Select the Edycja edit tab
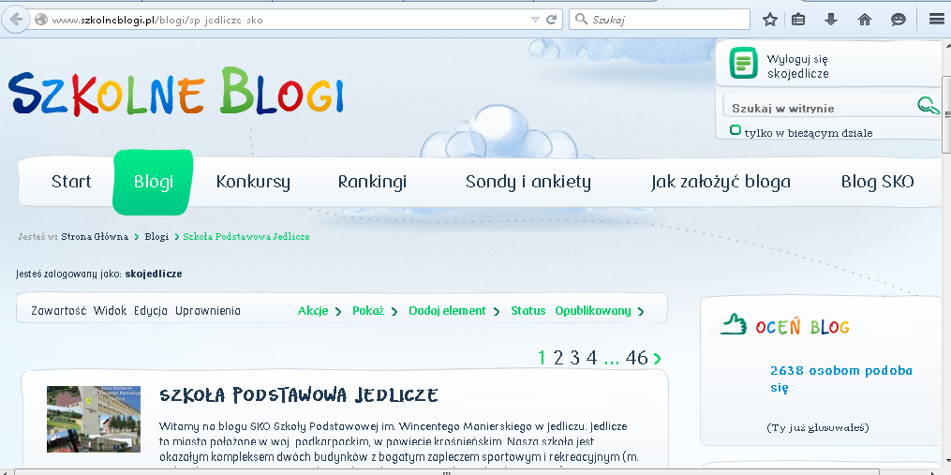The height and width of the screenshot is (475, 951). [151, 311]
